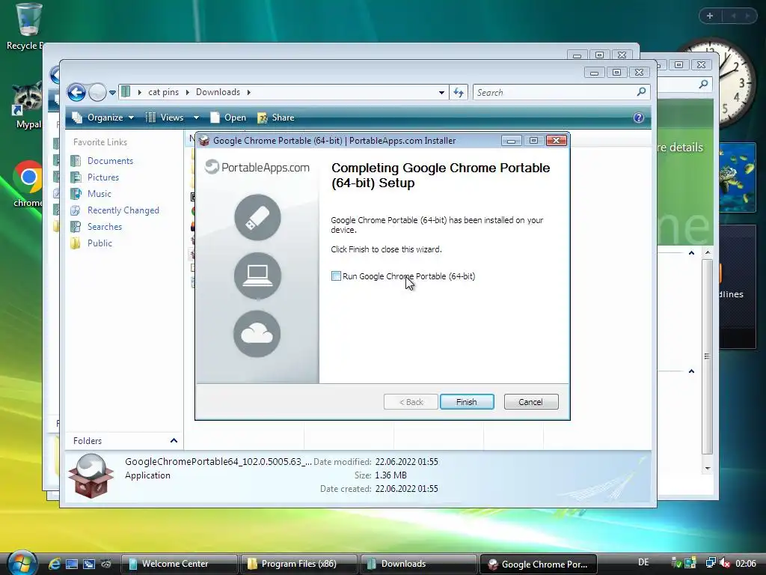Click the network tray icon
Image resolution: width=766 pixels, height=575 pixels.
[711, 563]
